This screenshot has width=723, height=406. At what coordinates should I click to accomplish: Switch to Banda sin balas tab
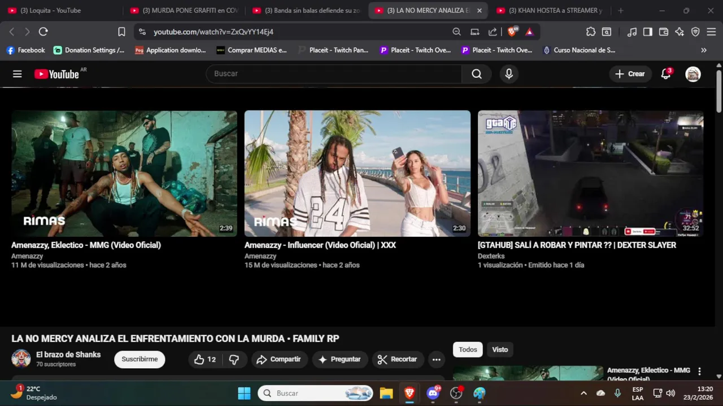[306, 10]
